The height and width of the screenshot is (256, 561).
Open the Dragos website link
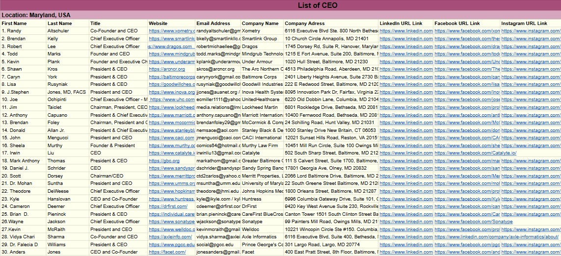[172, 46]
